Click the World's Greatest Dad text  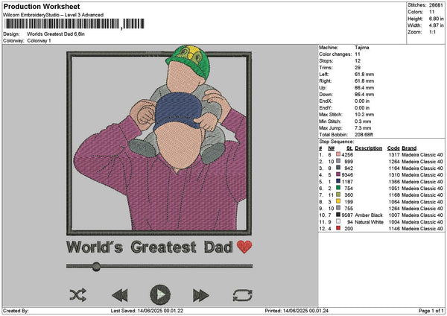tap(150, 247)
